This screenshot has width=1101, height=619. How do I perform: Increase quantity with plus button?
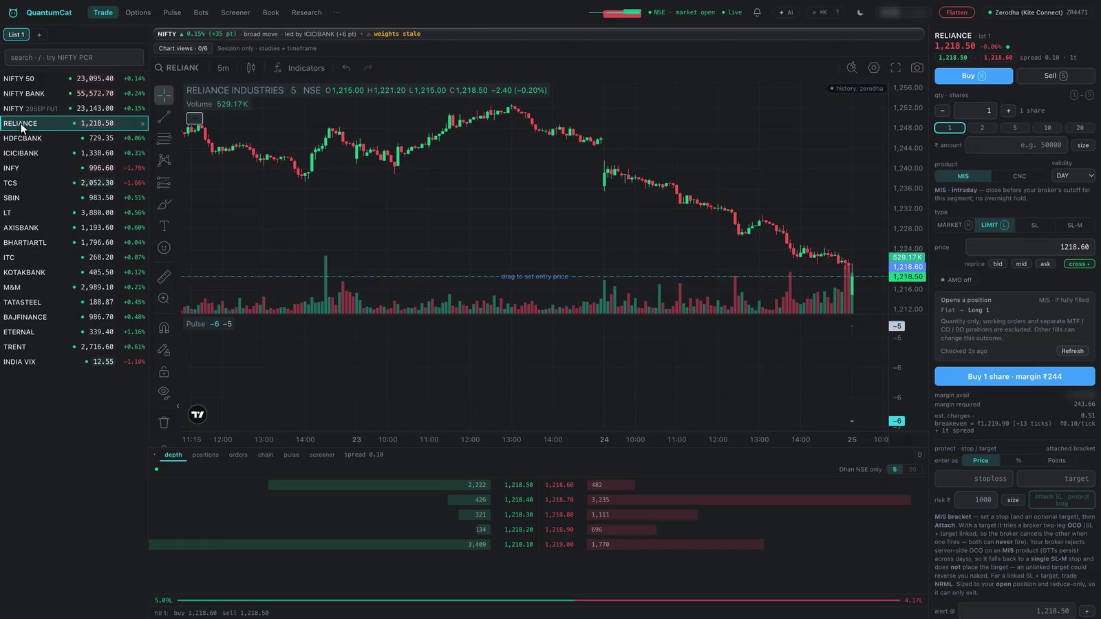tap(1008, 111)
